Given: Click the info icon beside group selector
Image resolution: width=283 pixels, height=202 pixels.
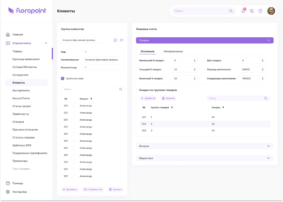Looking at the screenshot, I should pos(115,40).
